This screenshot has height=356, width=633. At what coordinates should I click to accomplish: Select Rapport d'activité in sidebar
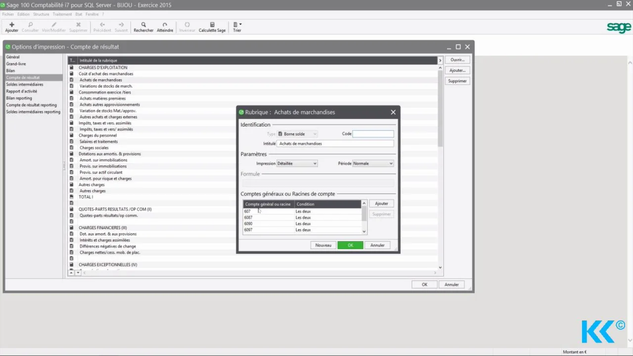point(34,91)
